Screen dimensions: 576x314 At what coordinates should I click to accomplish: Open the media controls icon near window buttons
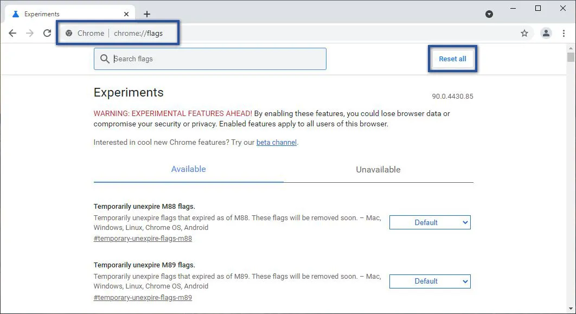click(x=489, y=14)
